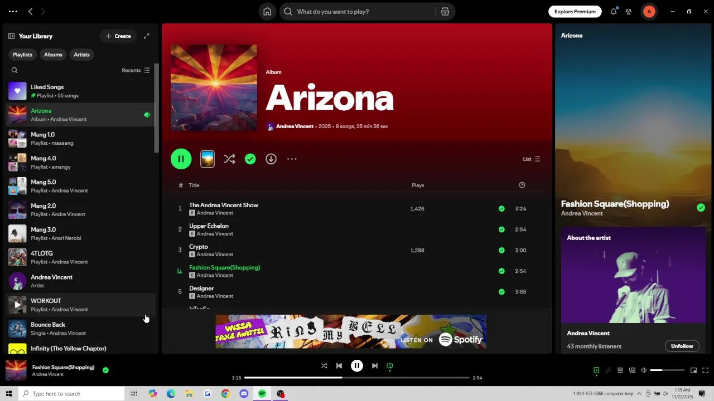Open the lyrics microphone icon
The image size is (714, 401).
click(x=608, y=370)
